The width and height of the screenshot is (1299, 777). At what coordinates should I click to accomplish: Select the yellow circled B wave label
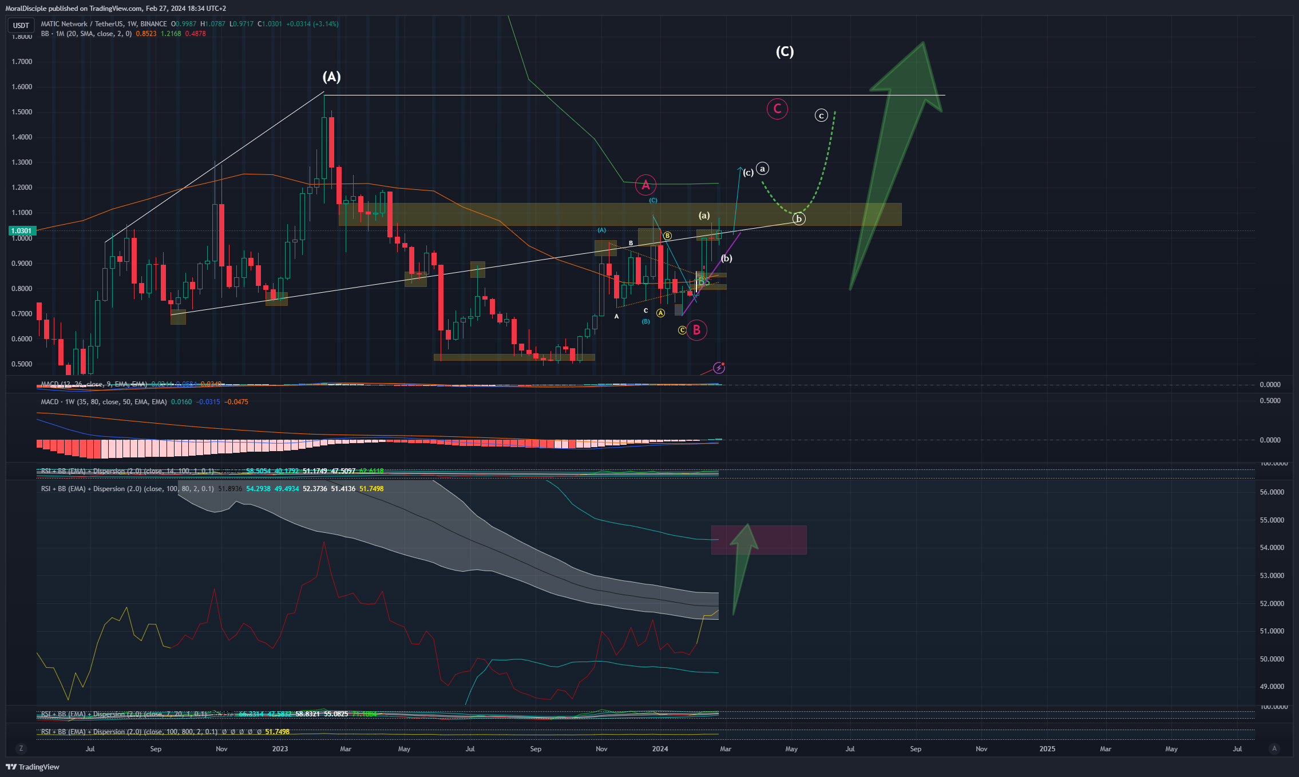coord(667,236)
